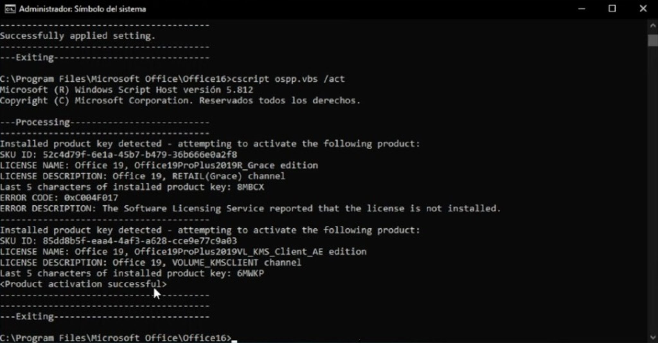Click the SKU ID starting with 85dd8b5f
Screen dimensions: 658x343
[x=140, y=241]
